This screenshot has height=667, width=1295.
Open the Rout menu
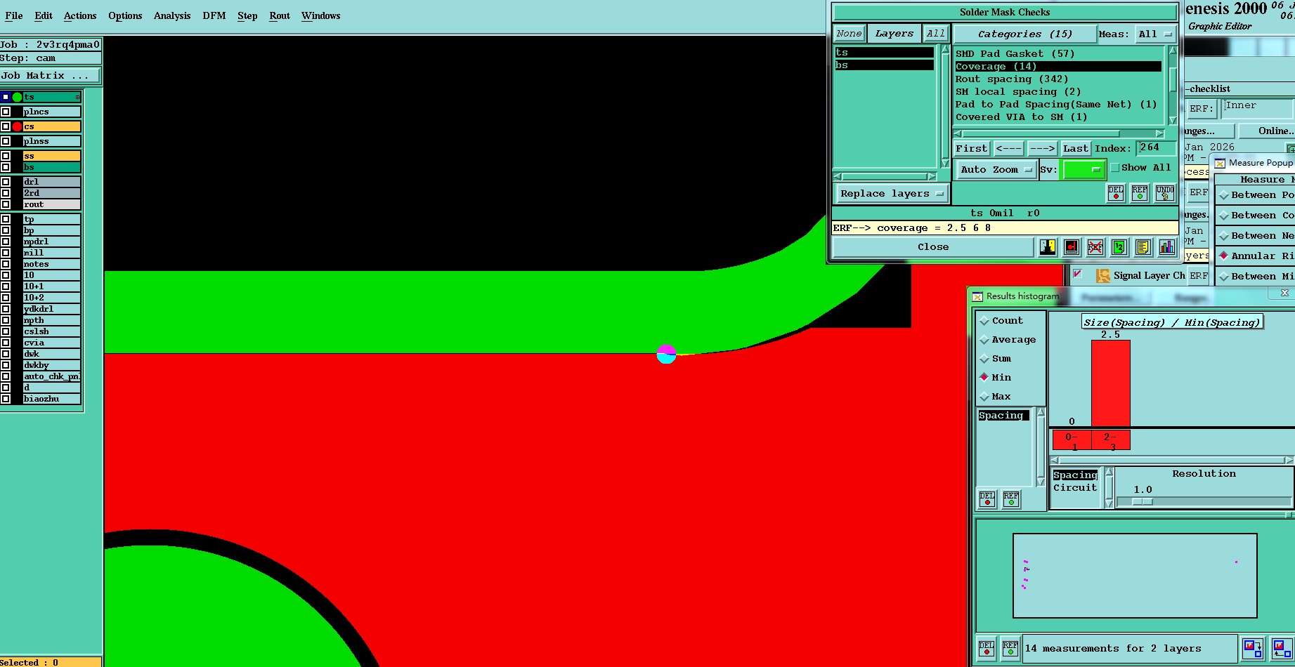coord(280,15)
